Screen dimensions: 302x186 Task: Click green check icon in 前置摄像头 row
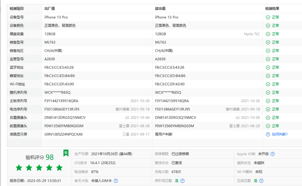click(x=268, y=126)
